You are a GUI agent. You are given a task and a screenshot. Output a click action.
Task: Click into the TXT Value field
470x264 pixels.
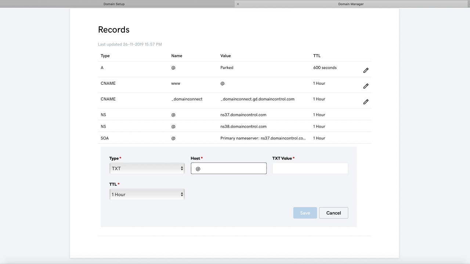coord(310,168)
